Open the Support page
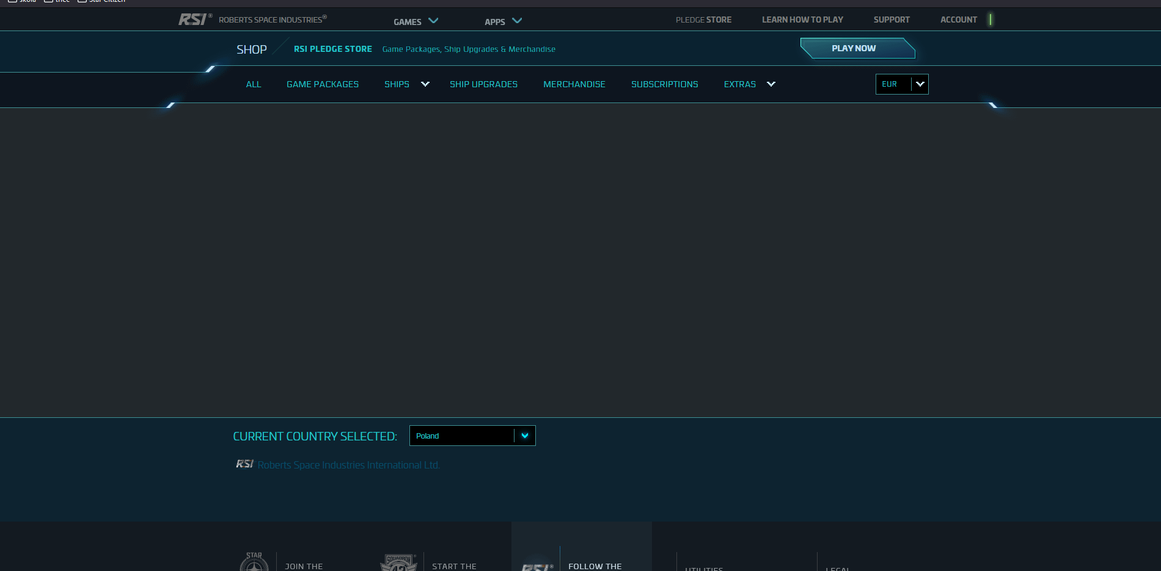 pyautogui.click(x=892, y=20)
